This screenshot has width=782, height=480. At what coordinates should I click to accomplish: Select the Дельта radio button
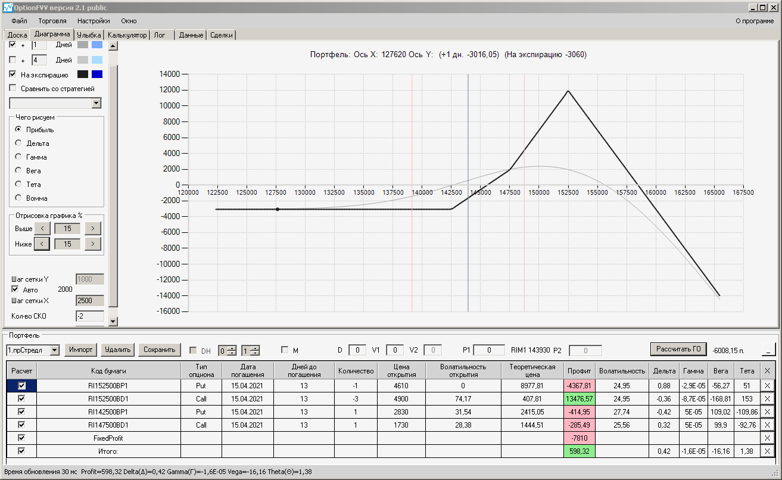[x=18, y=143]
